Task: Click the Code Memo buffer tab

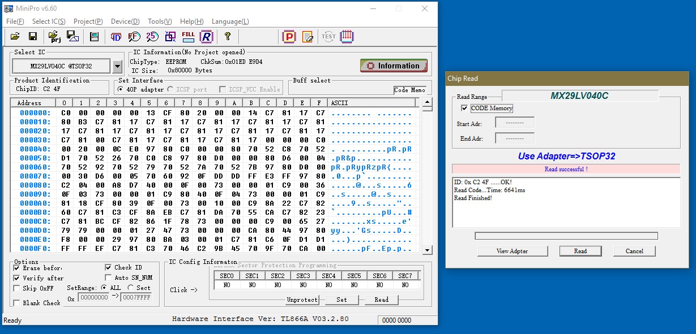Action: coord(409,90)
